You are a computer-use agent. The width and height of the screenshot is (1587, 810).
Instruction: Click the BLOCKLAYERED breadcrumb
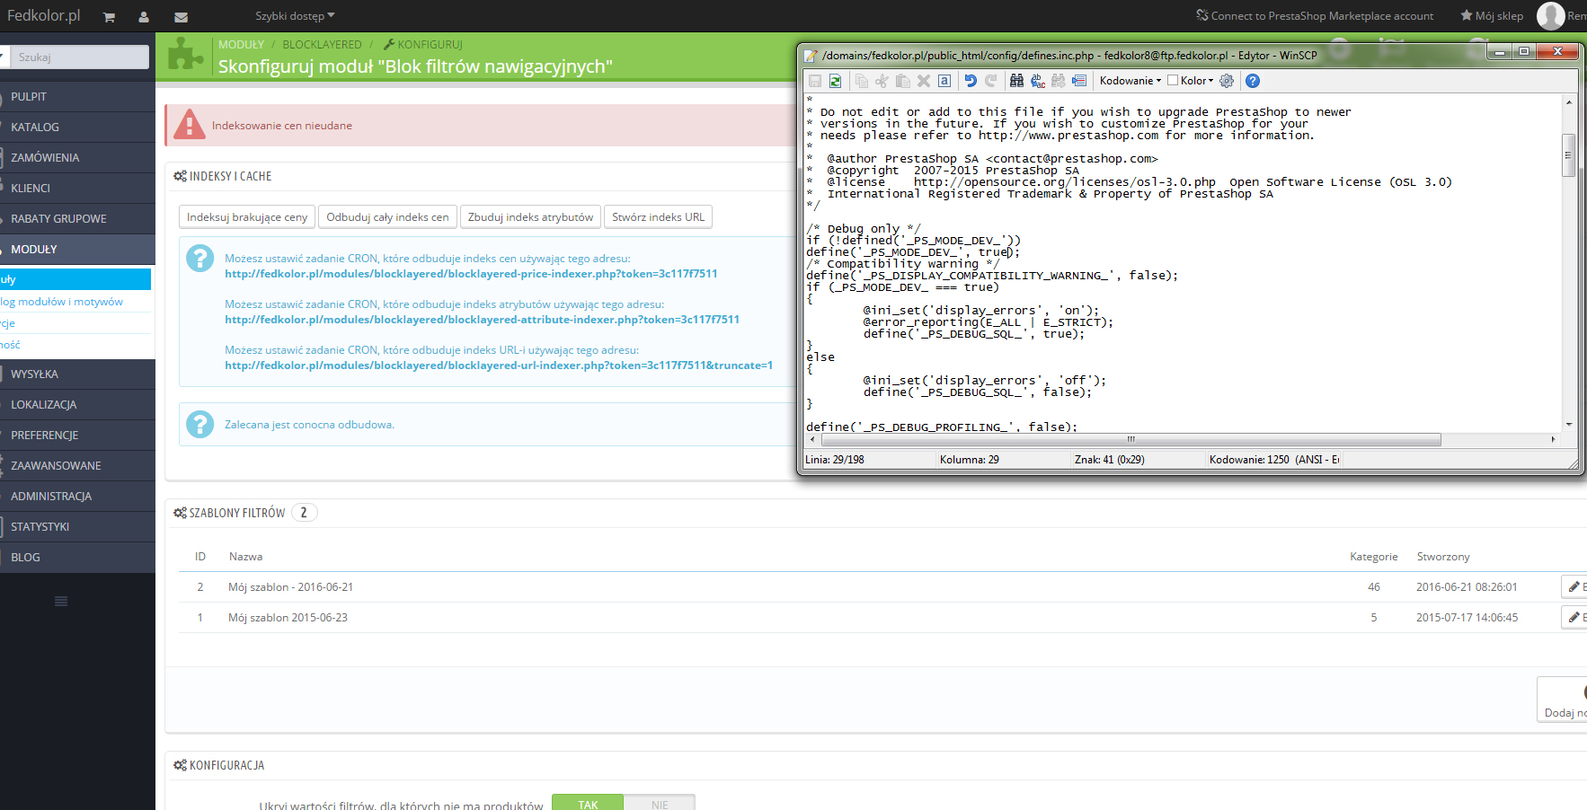click(x=322, y=44)
